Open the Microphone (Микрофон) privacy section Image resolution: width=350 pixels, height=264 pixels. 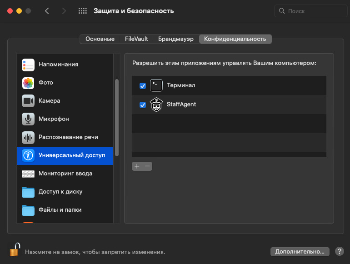(28, 119)
